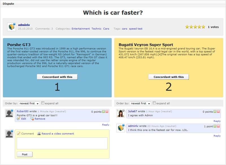The height and width of the screenshot is (165, 226).
Task: Click the '1 point' score on adminlv's comment
Action: point(208,126)
